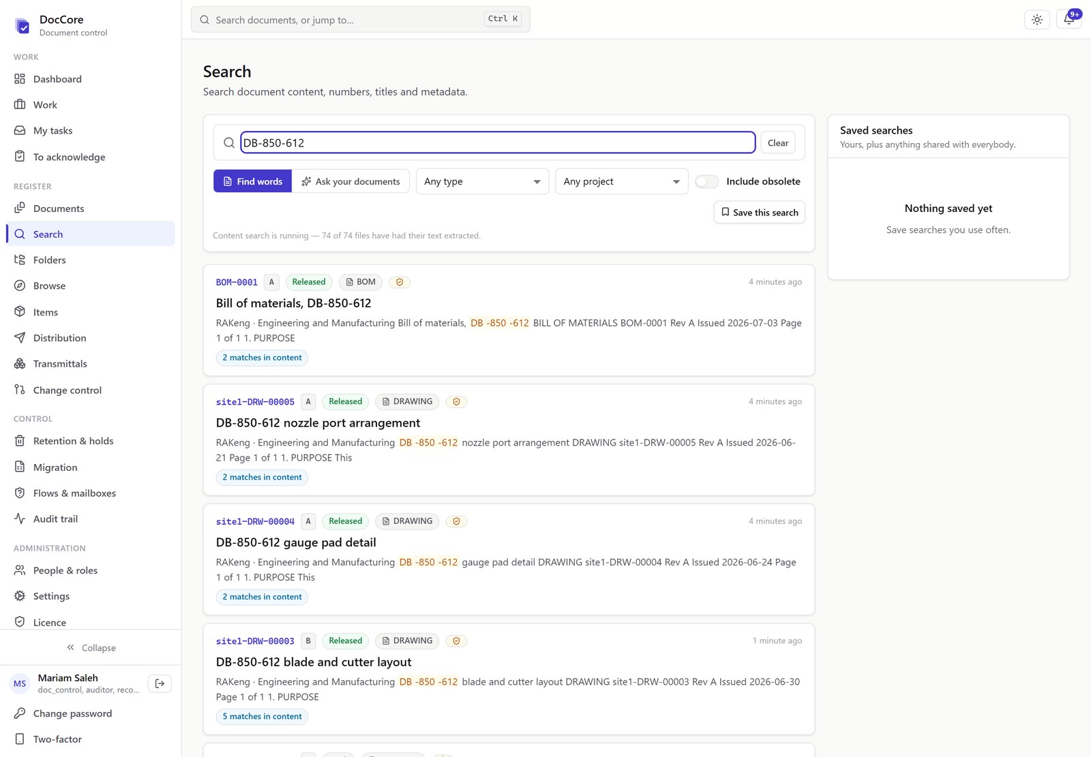This screenshot has width=1091, height=757.
Task: Open Two-factor settings
Action: tap(90, 739)
